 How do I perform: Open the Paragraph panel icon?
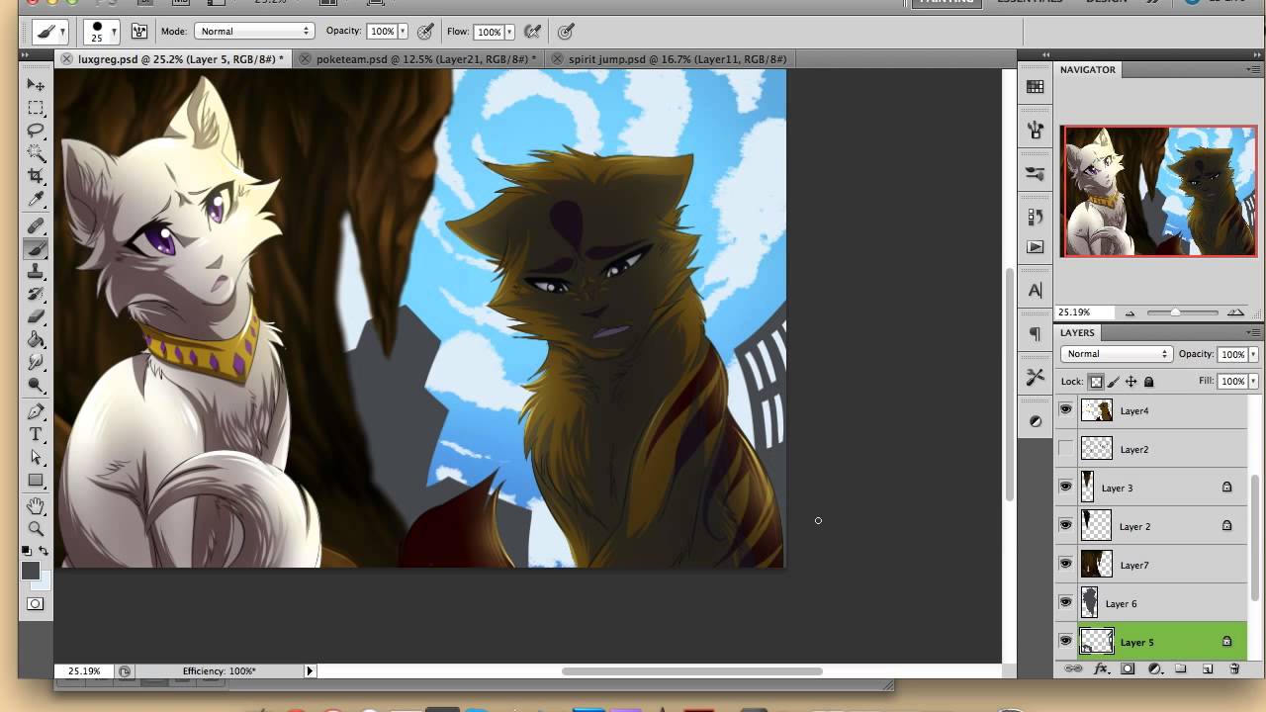pos(1036,333)
